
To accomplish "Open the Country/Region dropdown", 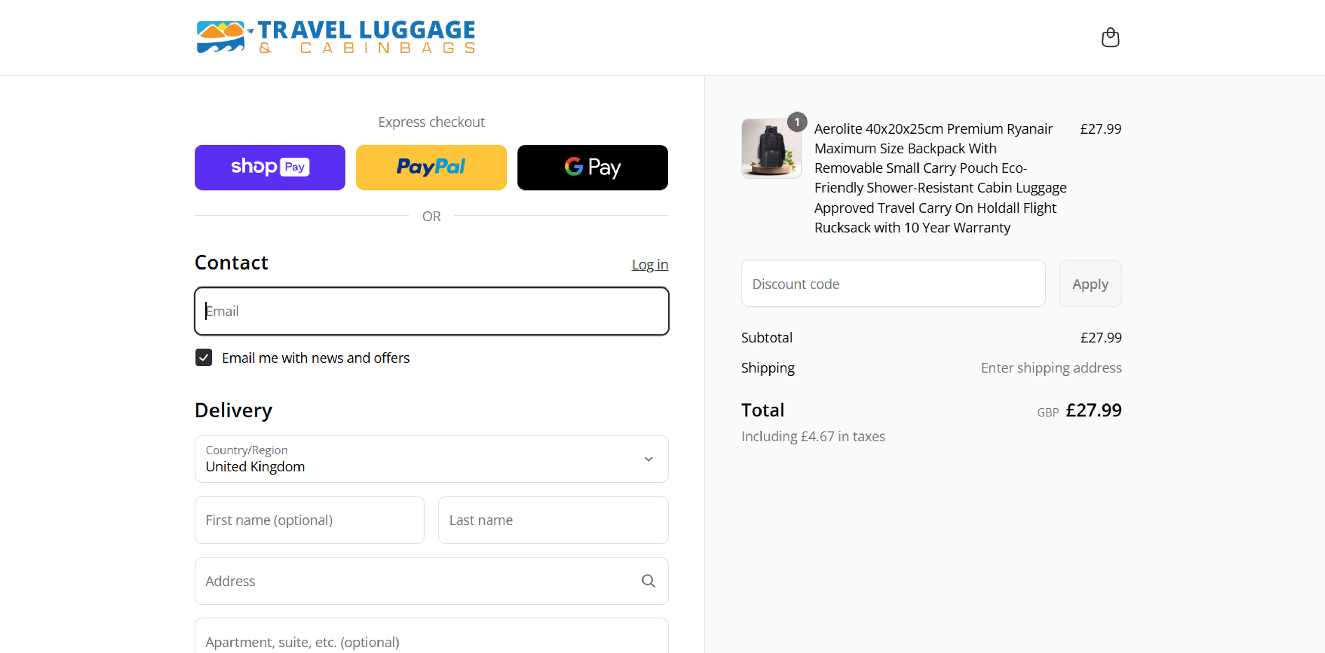I will (x=432, y=459).
